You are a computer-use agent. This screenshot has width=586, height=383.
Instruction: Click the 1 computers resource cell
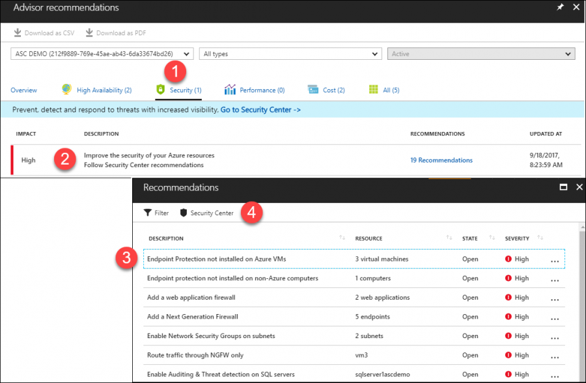pos(372,278)
